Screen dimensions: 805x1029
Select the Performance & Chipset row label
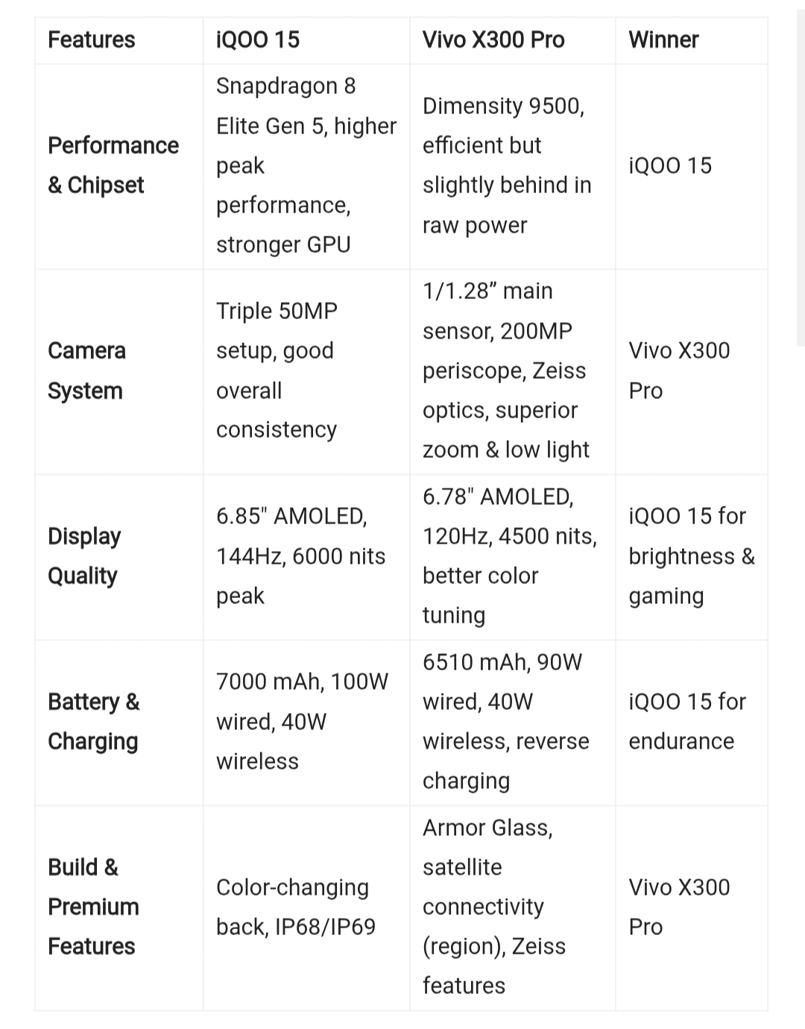(113, 165)
